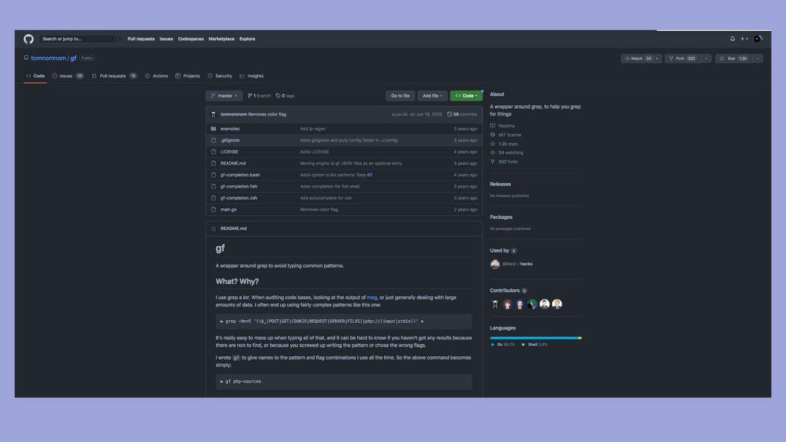Open the README.md file in the file list
The image size is (786, 442).
click(x=233, y=163)
